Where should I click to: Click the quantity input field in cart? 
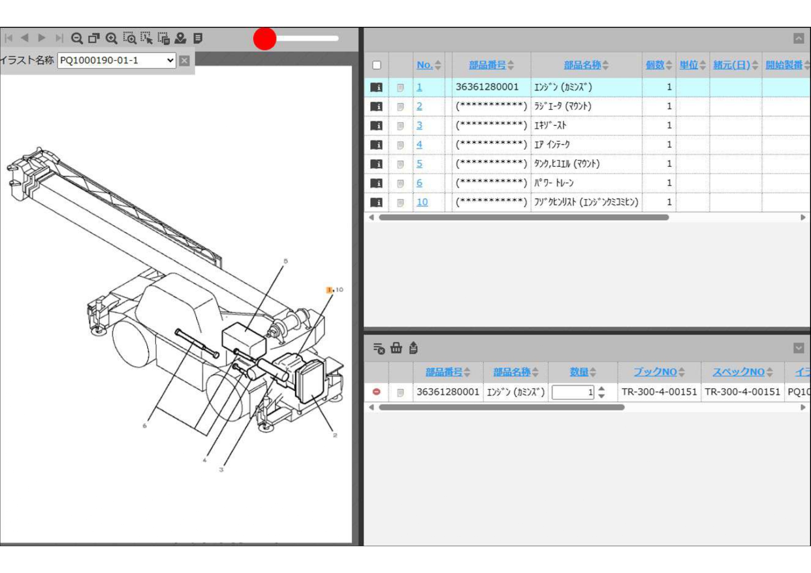pos(573,392)
